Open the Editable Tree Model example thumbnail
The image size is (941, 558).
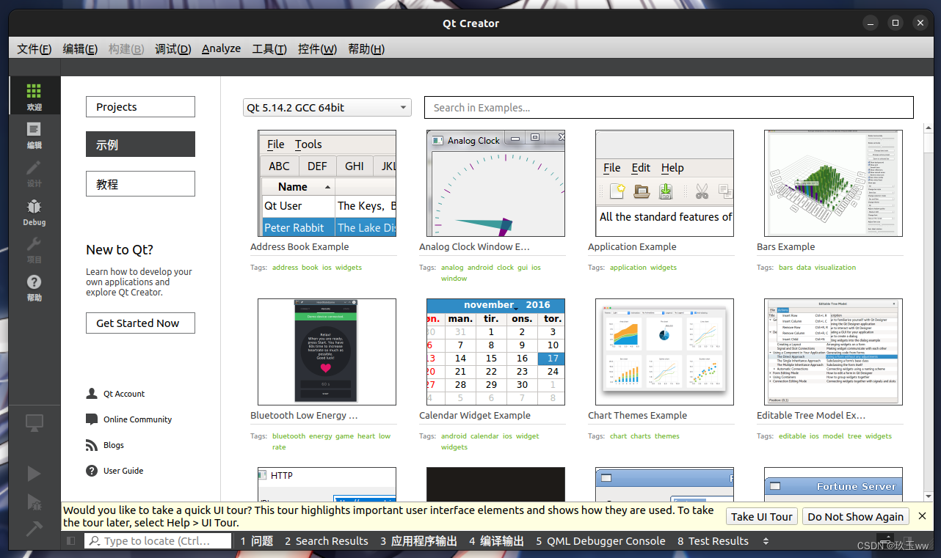coord(833,352)
